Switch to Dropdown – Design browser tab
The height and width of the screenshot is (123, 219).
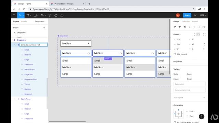click(68, 4)
